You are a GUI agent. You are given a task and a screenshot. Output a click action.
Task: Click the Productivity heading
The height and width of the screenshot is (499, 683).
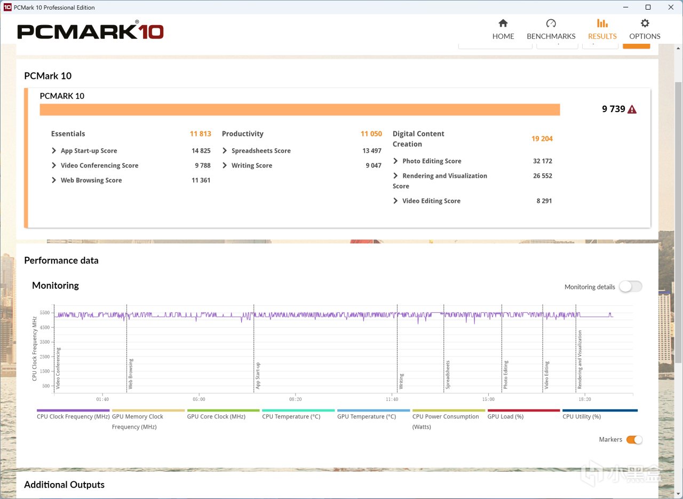[242, 134]
